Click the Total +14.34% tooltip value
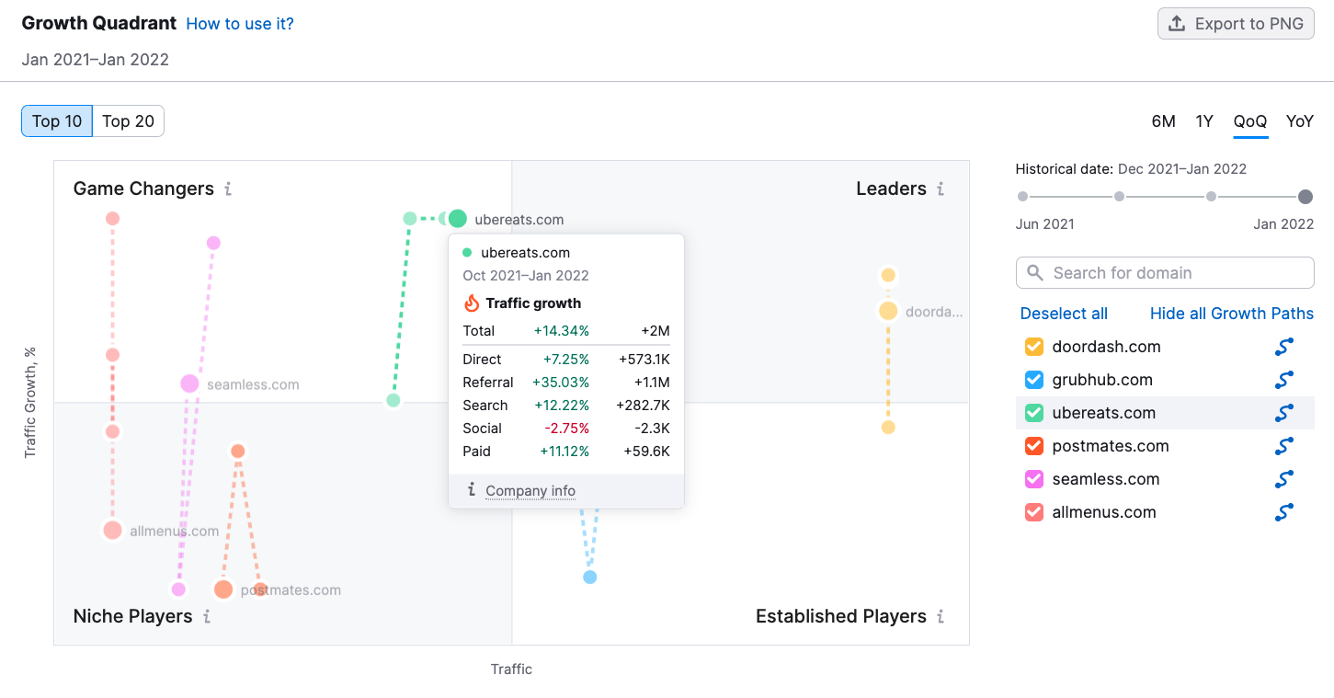Viewport: 1334px width, 698px height. 562,331
